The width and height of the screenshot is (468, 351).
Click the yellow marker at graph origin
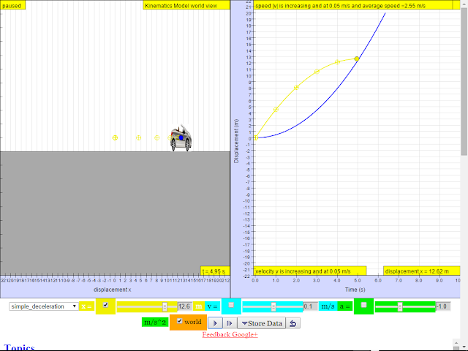pyautogui.click(x=256, y=138)
